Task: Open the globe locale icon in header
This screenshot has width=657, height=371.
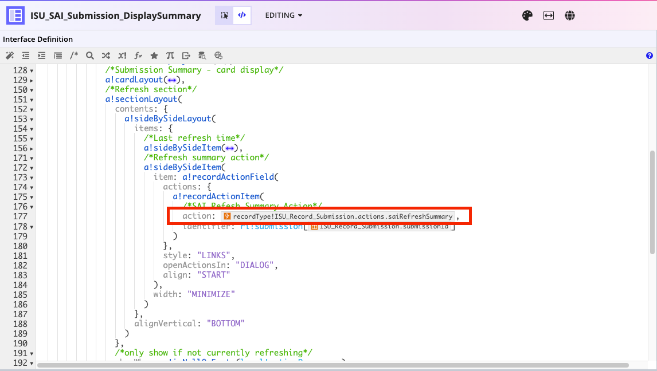Action: 569,15
